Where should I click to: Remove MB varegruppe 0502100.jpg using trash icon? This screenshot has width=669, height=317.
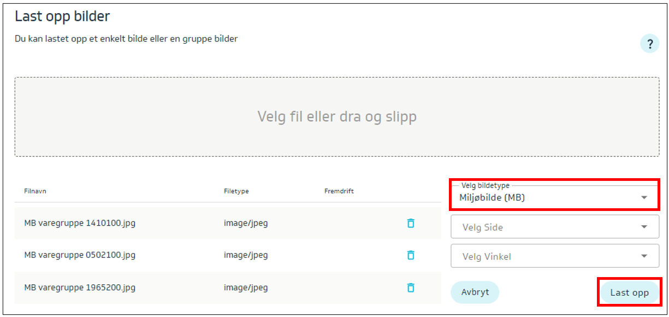tap(411, 255)
